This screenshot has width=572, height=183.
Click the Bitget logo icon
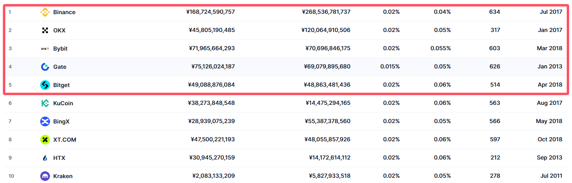[x=45, y=85]
